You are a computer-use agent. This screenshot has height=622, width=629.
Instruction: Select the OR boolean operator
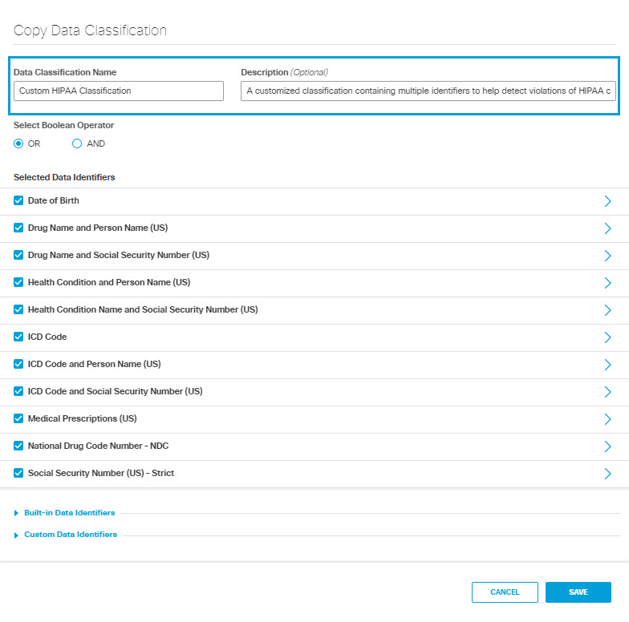18,143
